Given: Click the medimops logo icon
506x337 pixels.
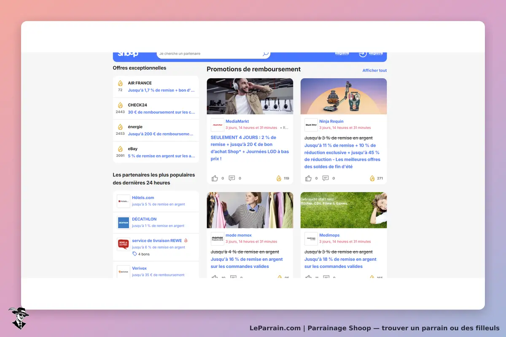Looking at the screenshot, I should click(x=311, y=239).
